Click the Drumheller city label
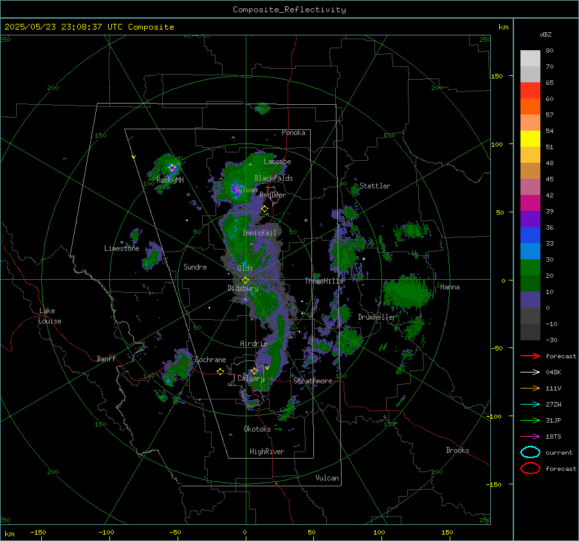The image size is (579, 541). (x=377, y=317)
